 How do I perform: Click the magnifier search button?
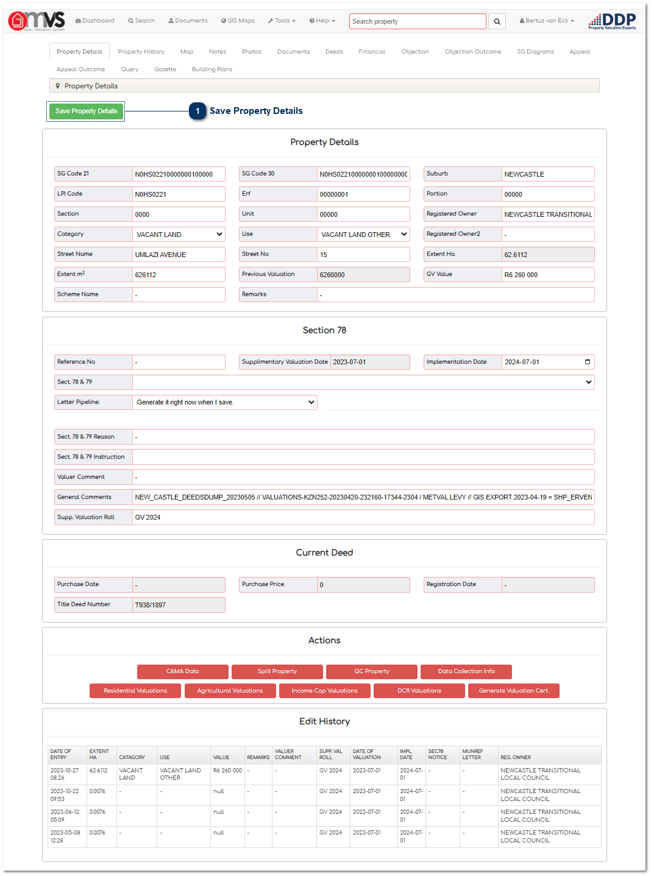pos(497,21)
